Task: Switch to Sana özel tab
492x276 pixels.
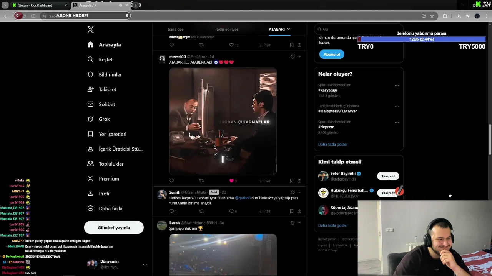Action: pos(176,29)
